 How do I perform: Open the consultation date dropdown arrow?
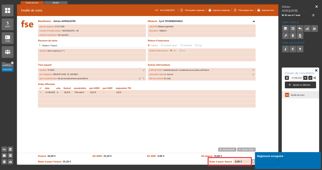tap(305, 78)
